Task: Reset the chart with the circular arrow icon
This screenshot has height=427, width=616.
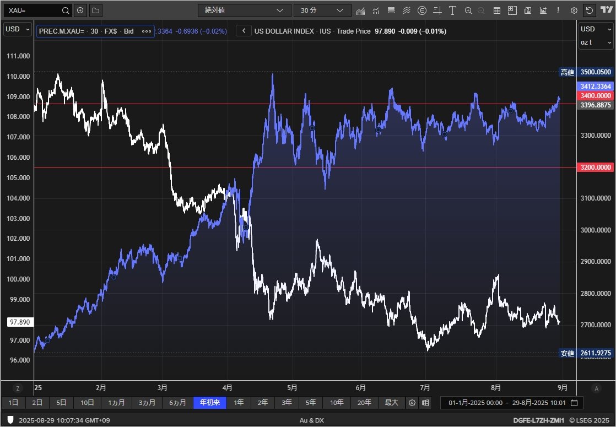Action: tap(590, 10)
